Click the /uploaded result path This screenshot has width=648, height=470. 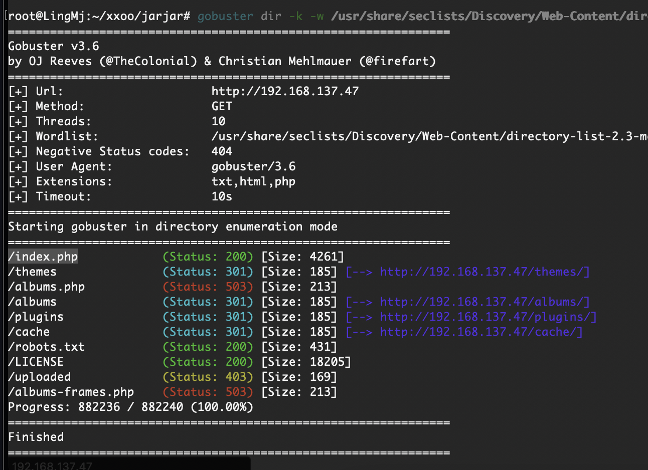click(40, 377)
